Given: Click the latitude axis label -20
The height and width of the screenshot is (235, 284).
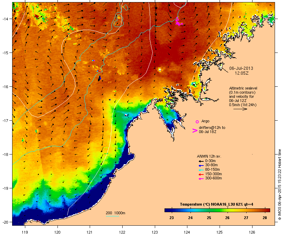Looking at the screenshot, I should [x=5, y=222].
